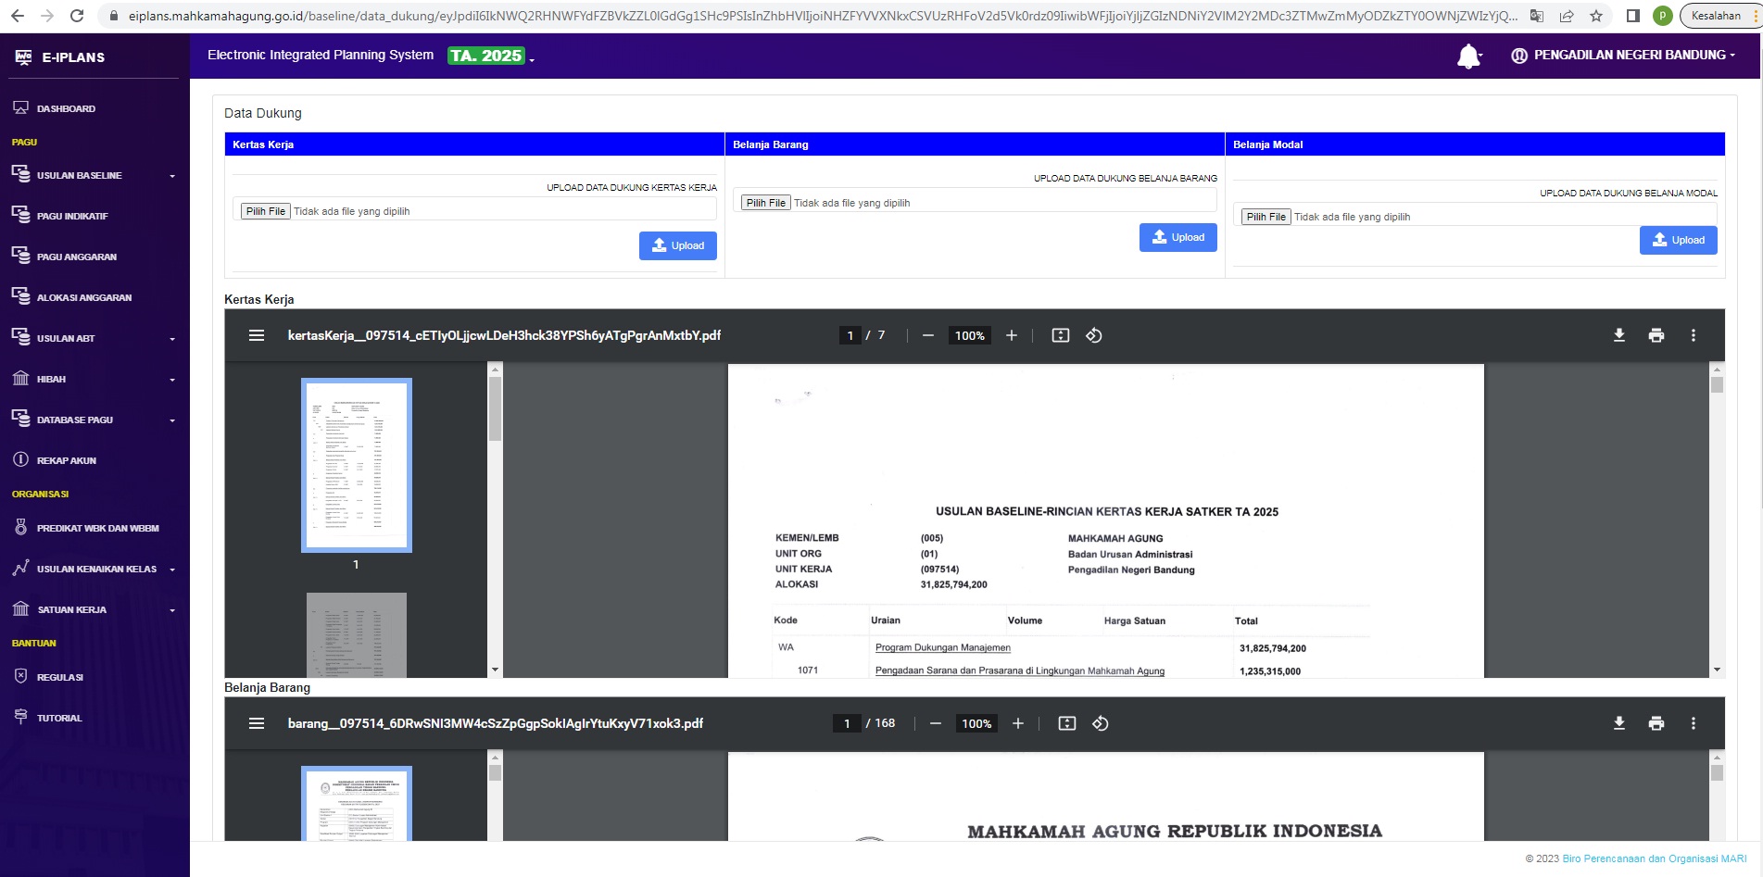Go to Dashboard in the sidebar
This screenshot has width=1763, height=877.
(66, 108)
